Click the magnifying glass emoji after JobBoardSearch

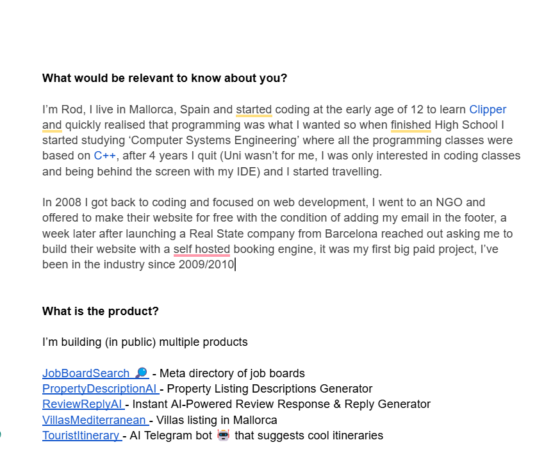point(142,373)
